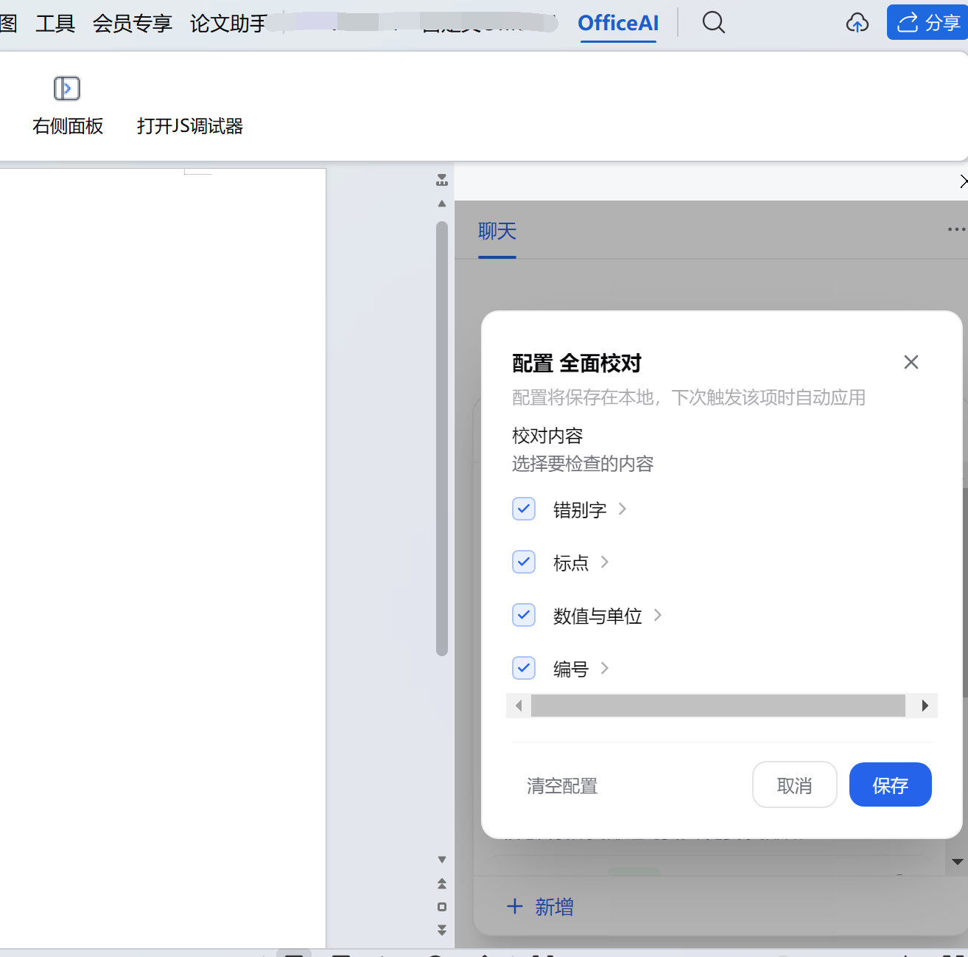Screen dimensions: 968x957
Task: Uncheck the 标点 checkbox
Action: pos(524,562)
